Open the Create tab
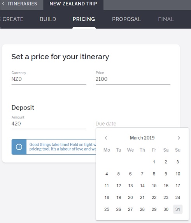The width and height of the screenshot is (191, 223). point(13,19)
